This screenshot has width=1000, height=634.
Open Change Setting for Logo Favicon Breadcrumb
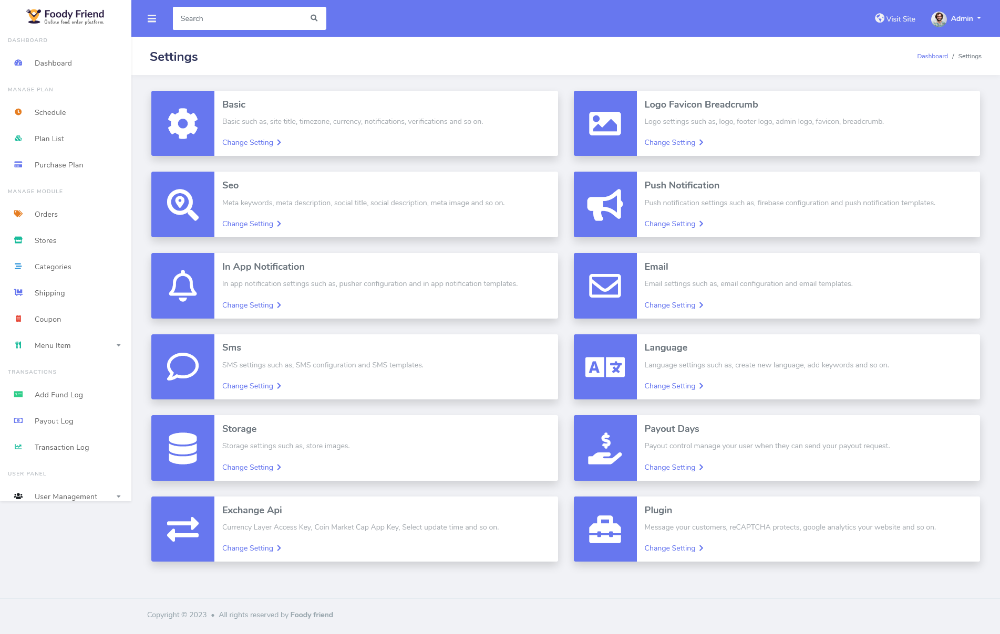(x=674, y=142)
